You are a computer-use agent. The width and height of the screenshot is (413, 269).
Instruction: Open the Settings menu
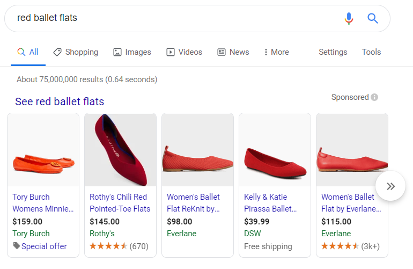pos(333,52)
